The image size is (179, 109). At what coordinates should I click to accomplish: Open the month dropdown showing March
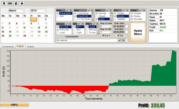pos(23,11)
